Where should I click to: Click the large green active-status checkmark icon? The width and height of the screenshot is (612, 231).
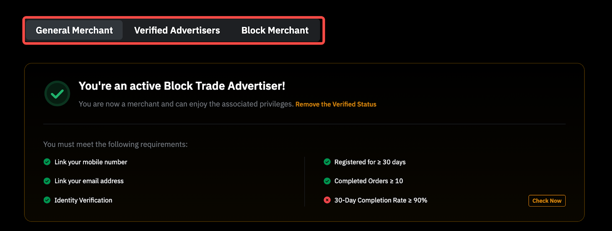[x=57, y=94]
